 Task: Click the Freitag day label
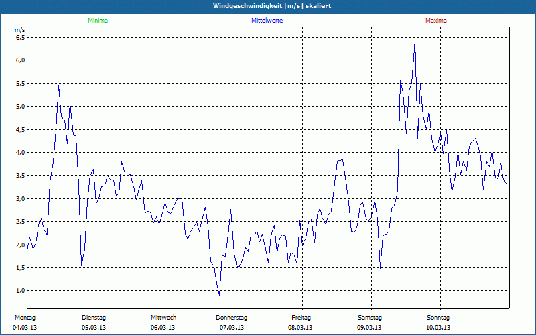tap(301, 318)
